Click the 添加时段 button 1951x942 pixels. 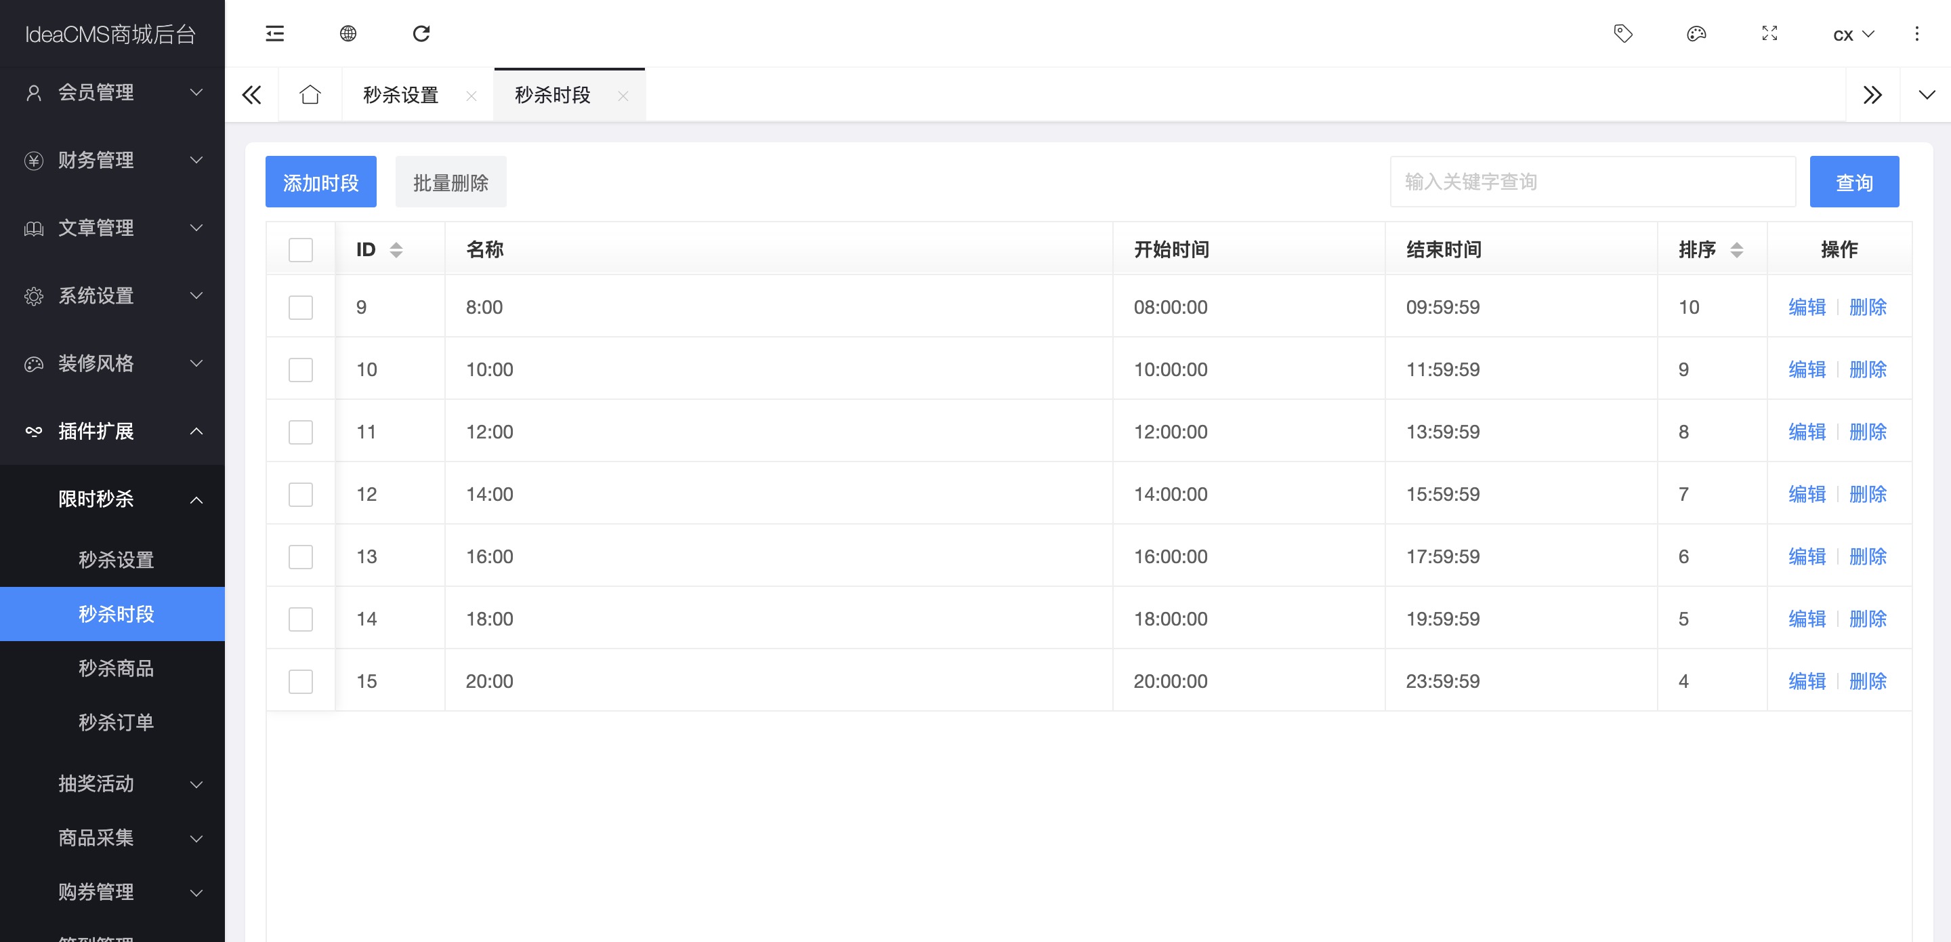click(320, 182)
